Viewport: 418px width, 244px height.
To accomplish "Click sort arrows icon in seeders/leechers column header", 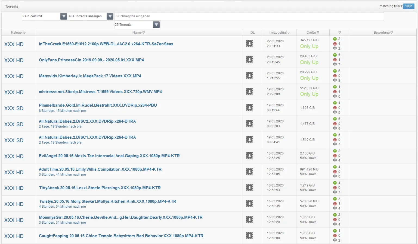I will tap(339, 32).
